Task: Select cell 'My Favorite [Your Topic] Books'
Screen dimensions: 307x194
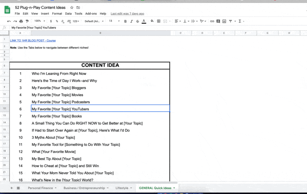Action: (x=100, y=116)
